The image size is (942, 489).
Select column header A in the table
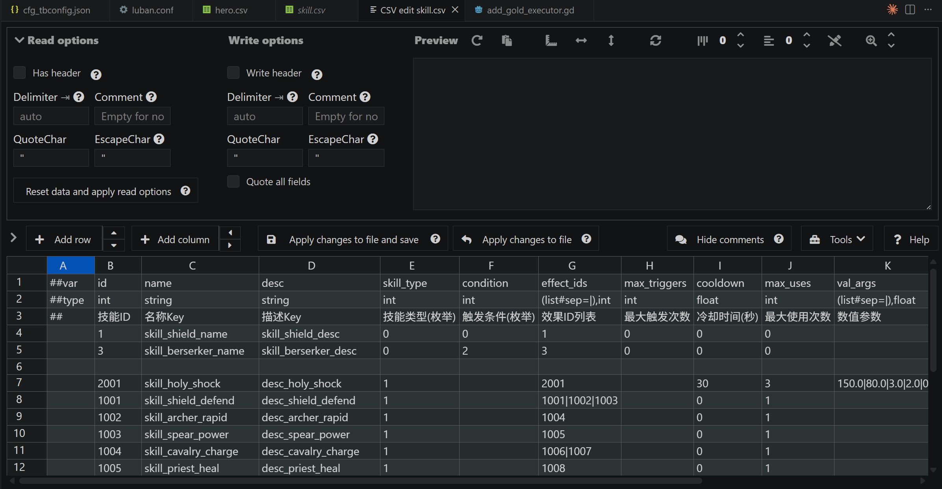click(71, 265)
